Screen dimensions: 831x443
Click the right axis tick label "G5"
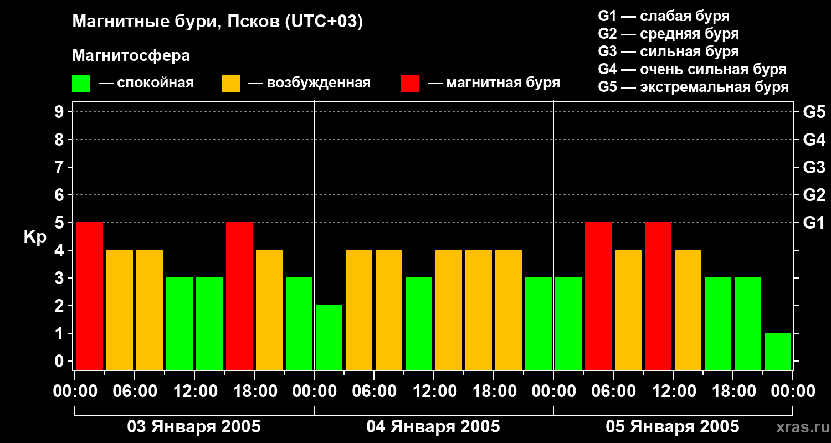(814, 112)
